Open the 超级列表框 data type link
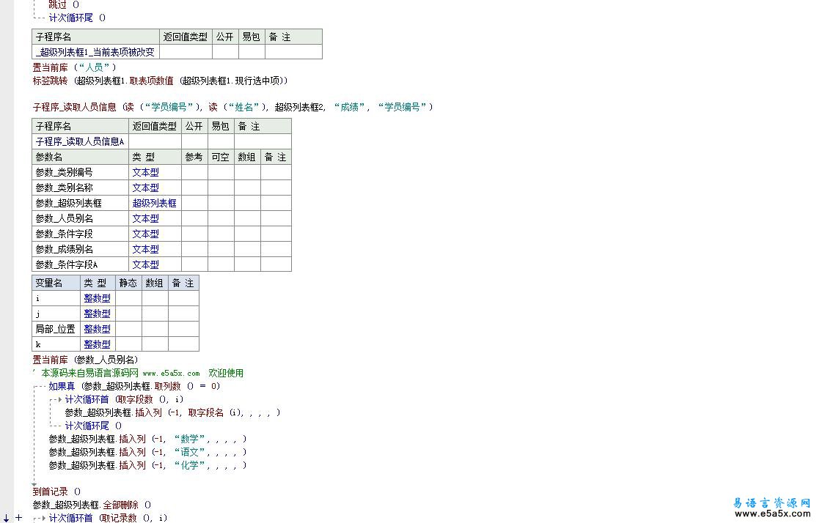Viewport: 817px width, 523px height. (154, 203)
